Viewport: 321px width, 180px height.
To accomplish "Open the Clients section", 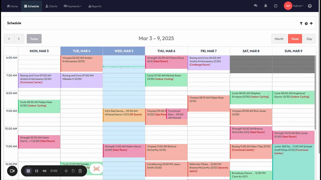I will pyautogui.click(x=51, y=6).
